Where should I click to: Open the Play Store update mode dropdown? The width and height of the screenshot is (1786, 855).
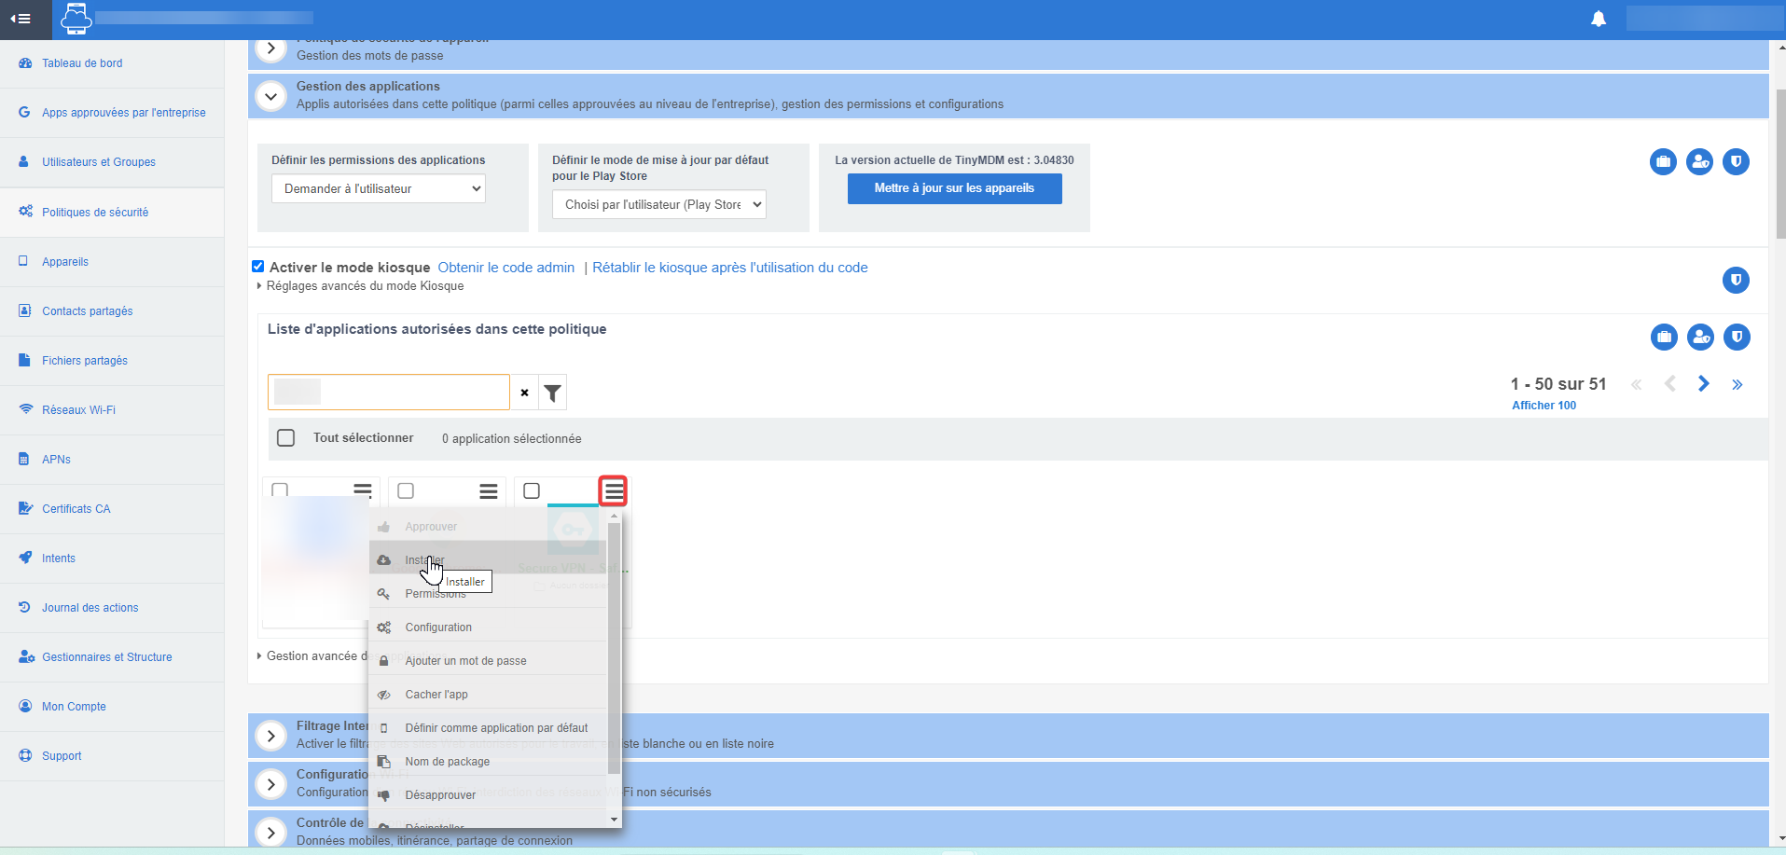(x=659, y=204)
